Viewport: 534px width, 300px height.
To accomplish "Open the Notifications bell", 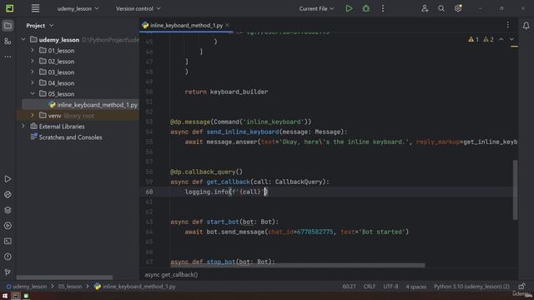I will 526,26.
